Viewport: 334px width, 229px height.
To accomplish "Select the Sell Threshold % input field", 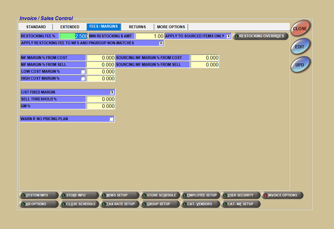I will coord(101,99).
